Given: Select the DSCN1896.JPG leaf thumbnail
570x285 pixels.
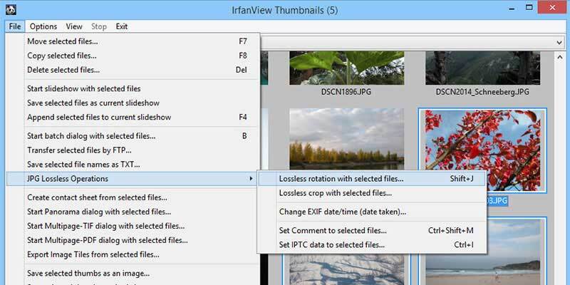Looking at the screenshot, I should 346,68.
